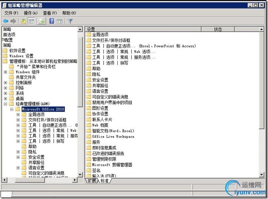Image resolution: width=268 pixels, height=199 pixels.
Task: Select Windows 设置 in the tree
Action: click(21, 56)
